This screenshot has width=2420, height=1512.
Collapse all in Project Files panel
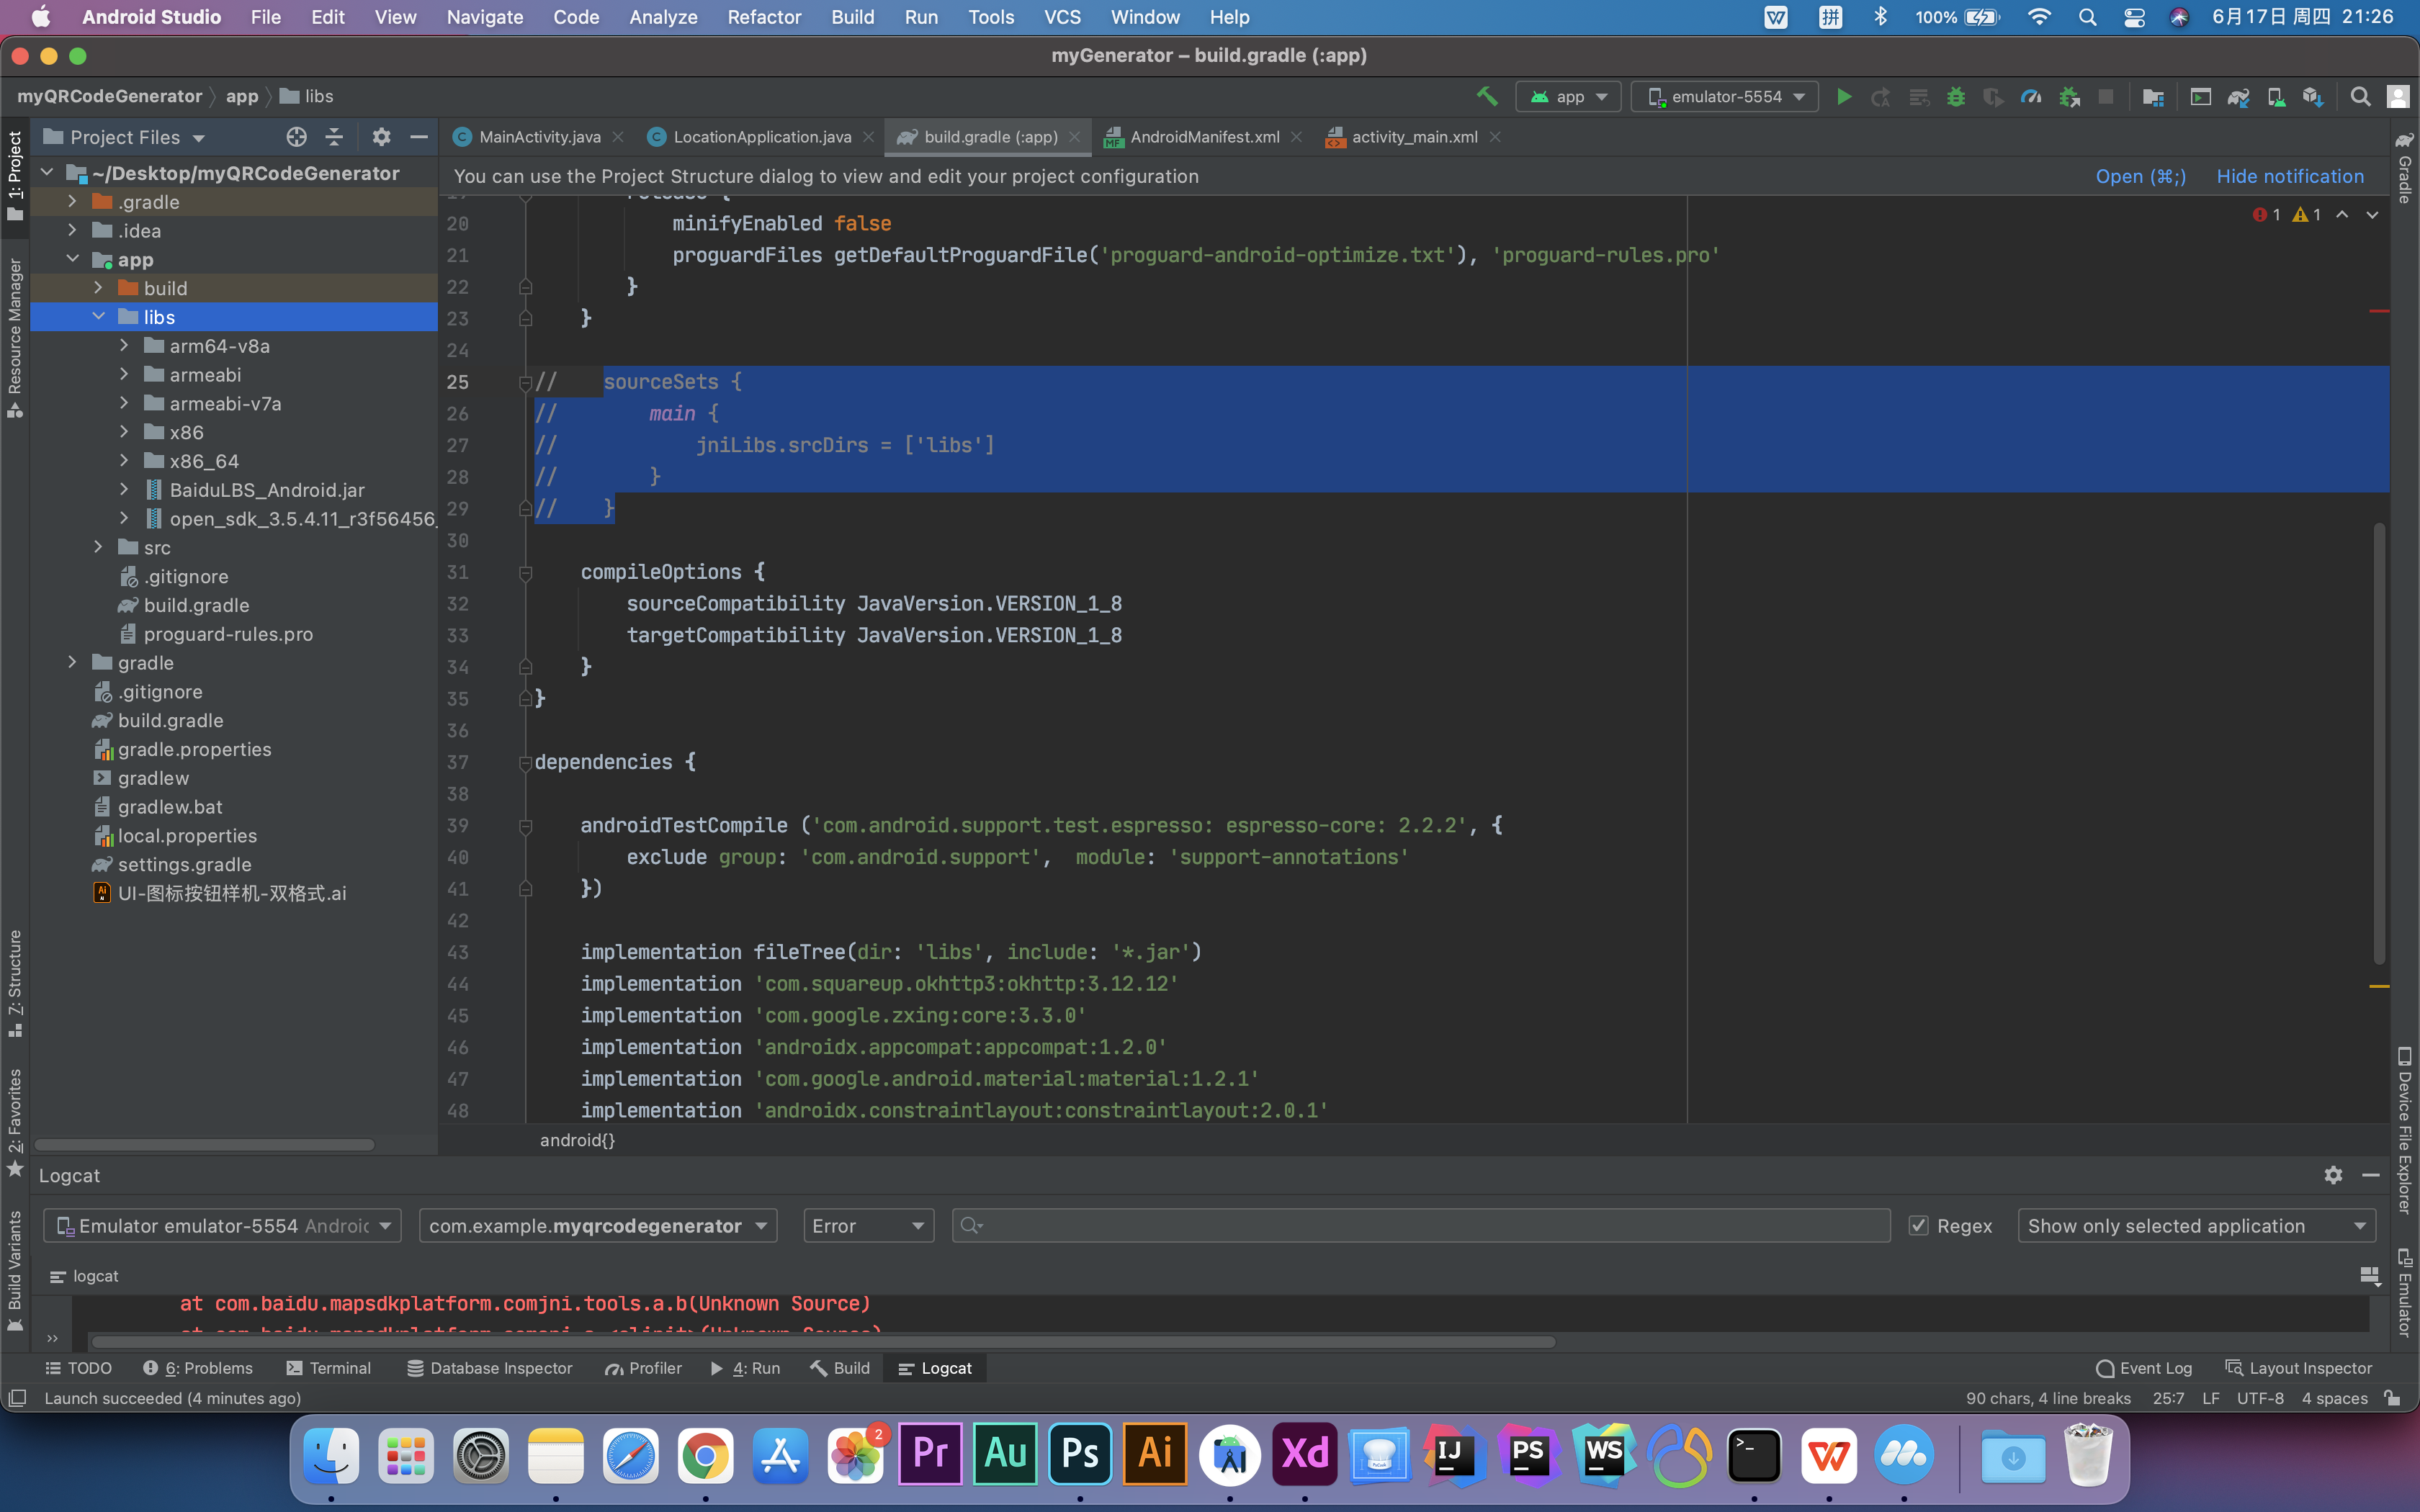[x=334, y=137]
